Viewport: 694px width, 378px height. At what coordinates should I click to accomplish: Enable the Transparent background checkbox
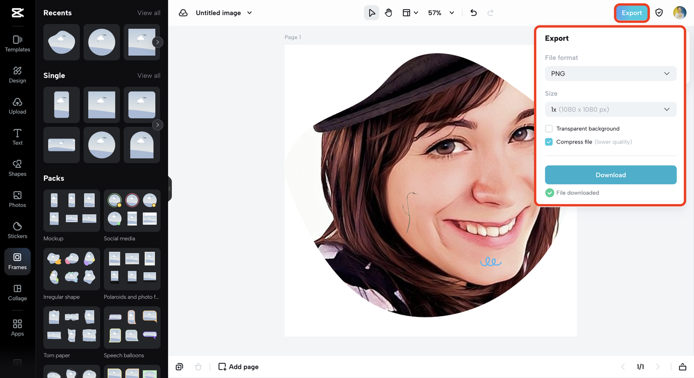click(549, 129)
